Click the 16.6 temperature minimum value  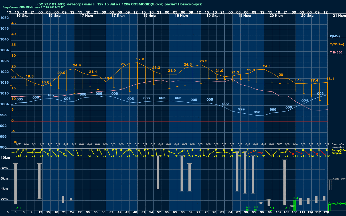[45, 82]
